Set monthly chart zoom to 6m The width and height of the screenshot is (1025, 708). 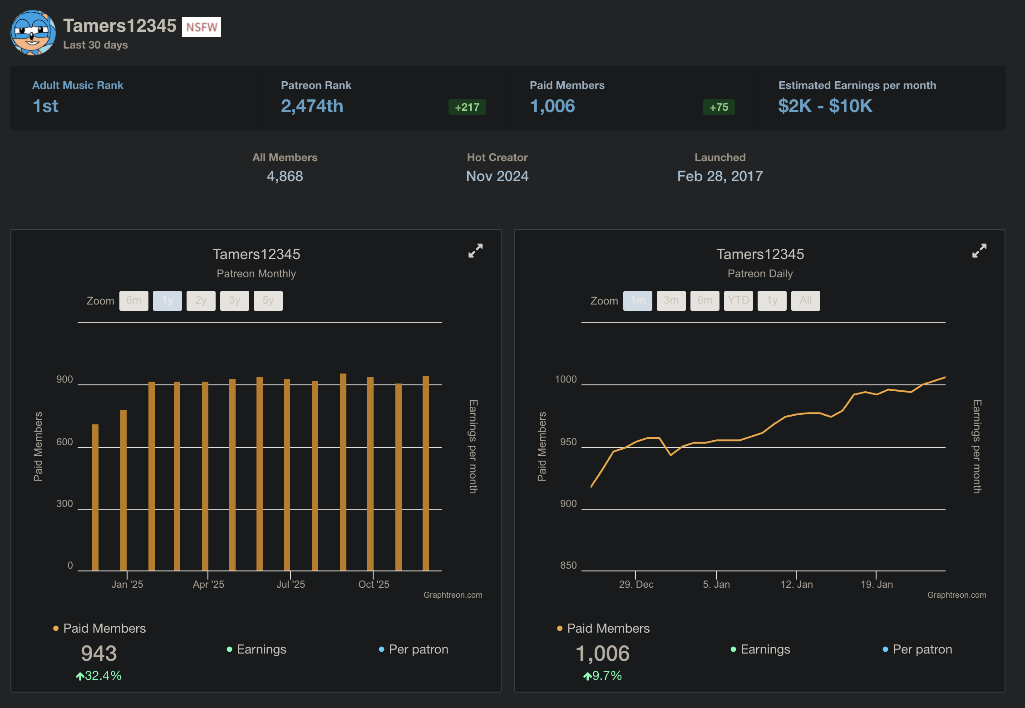134,300
